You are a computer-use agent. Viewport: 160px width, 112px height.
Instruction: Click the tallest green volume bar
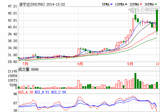[x=135, y=81]
